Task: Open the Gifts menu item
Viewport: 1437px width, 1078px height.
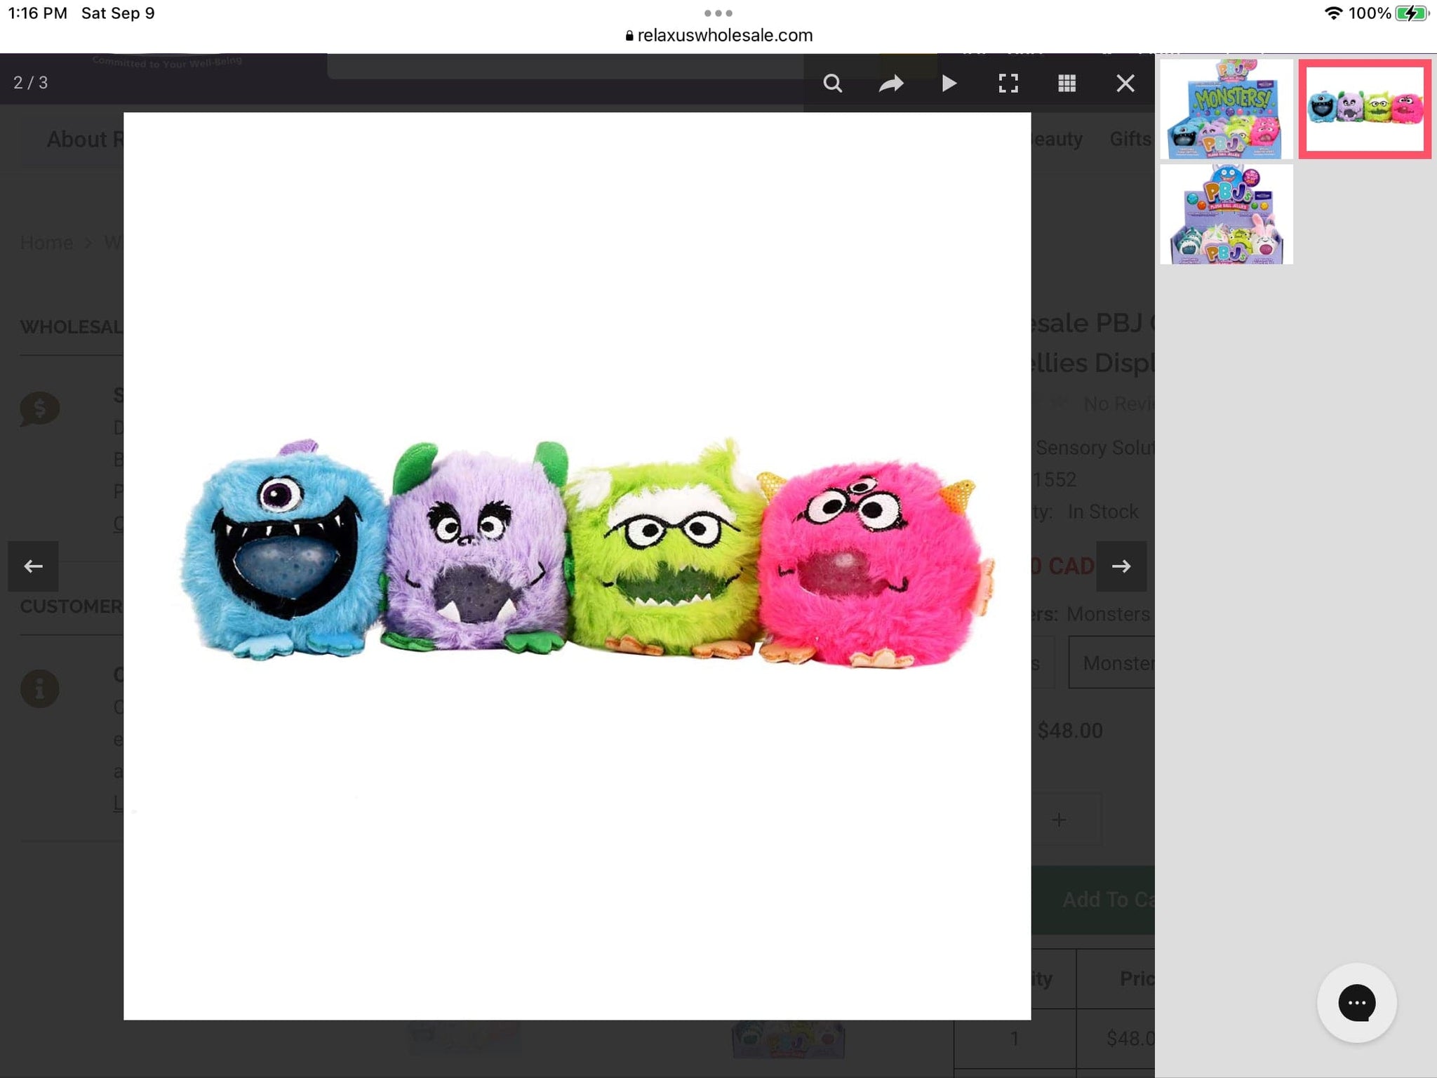Action: point(1131,139)
